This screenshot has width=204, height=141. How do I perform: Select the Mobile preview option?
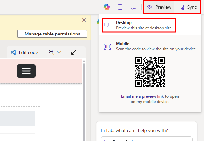(x=150, y=46)
